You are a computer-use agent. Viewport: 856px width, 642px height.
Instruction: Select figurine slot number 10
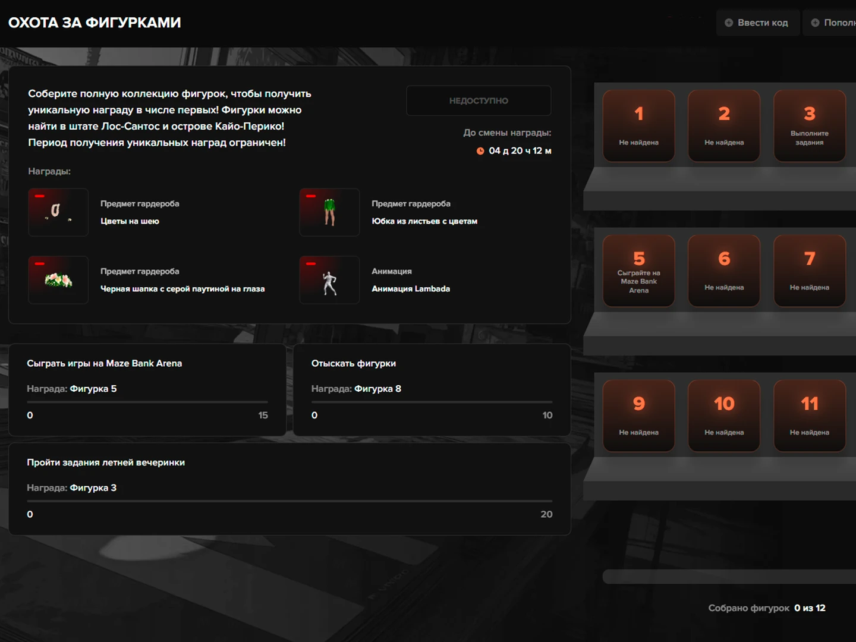(723, 416)
